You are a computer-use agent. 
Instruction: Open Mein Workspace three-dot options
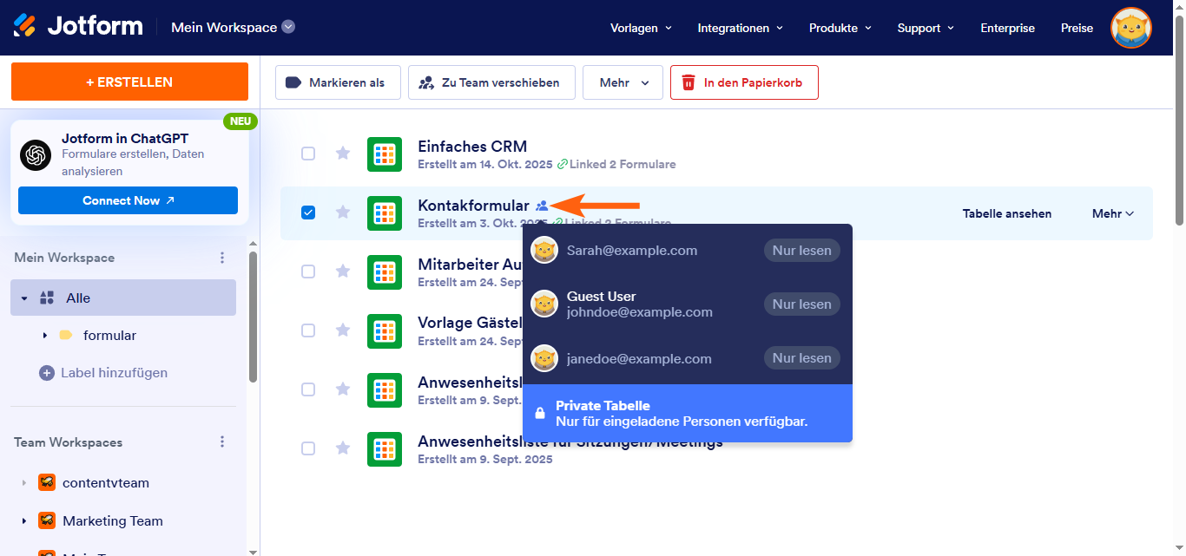[222, 258]
